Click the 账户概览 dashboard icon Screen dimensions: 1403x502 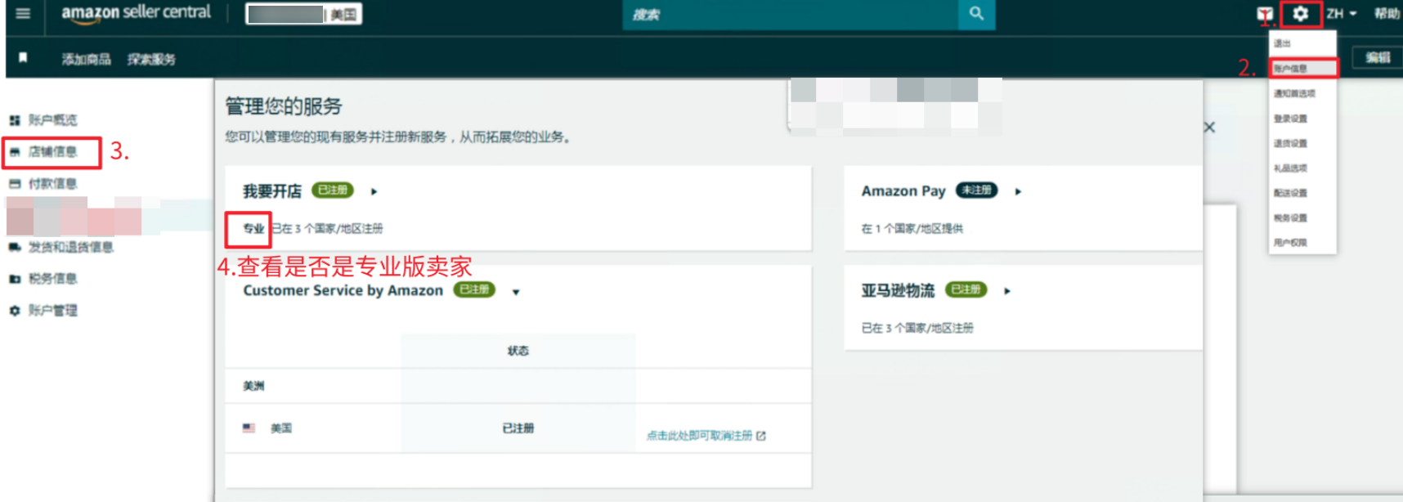click(x=15, y=120)
